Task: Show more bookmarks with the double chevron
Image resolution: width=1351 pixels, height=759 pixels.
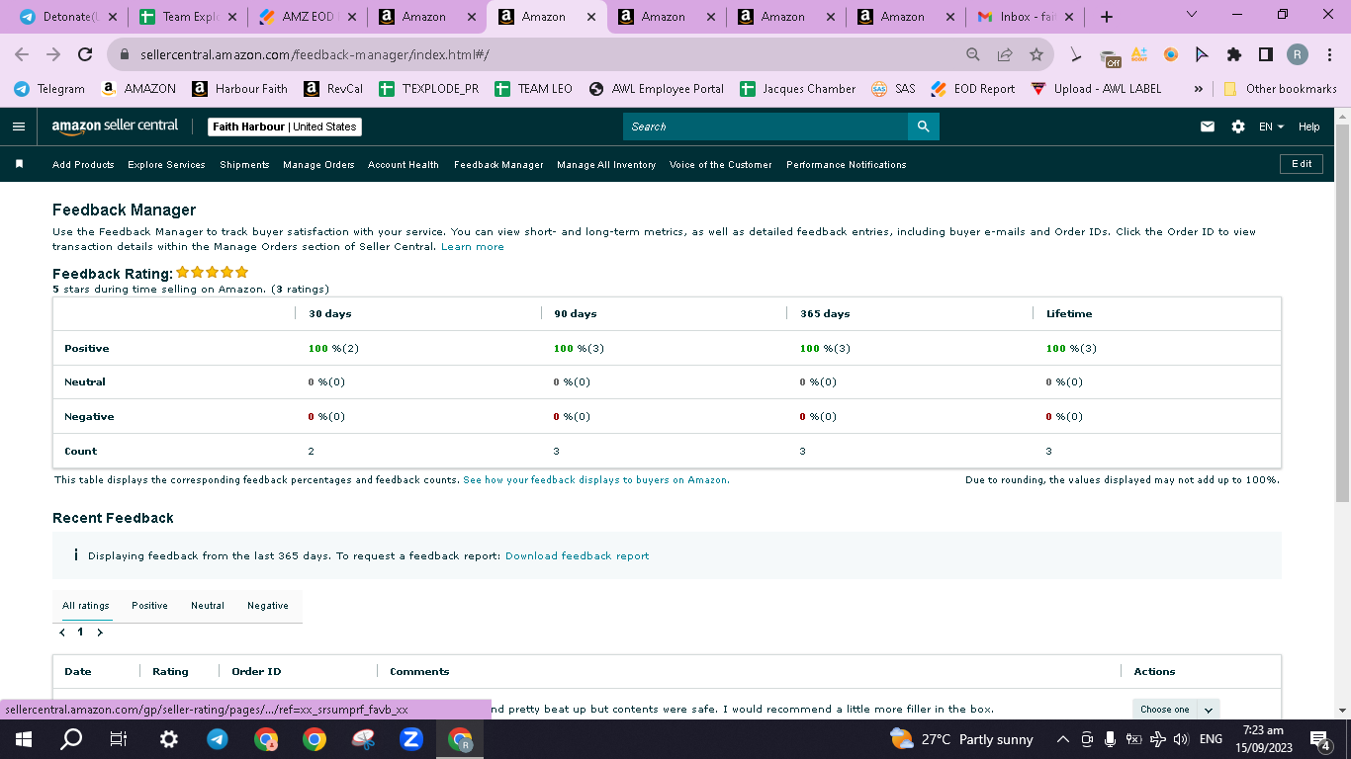Action: (x=1199, y=88)
